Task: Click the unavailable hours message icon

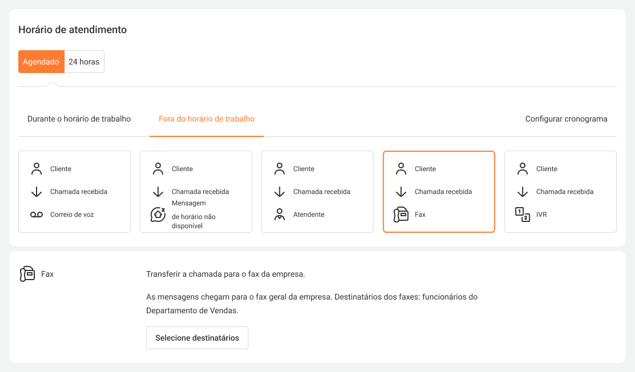Action: tap(158, 214)
